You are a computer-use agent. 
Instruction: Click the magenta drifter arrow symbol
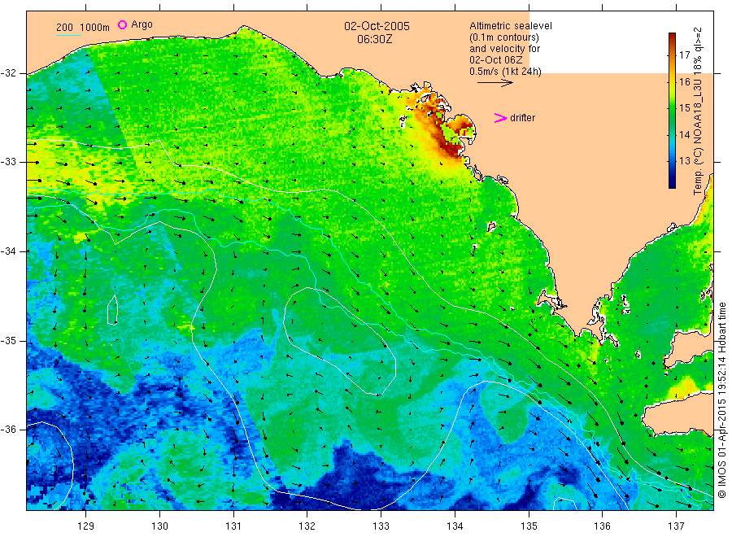coord(500,118)
